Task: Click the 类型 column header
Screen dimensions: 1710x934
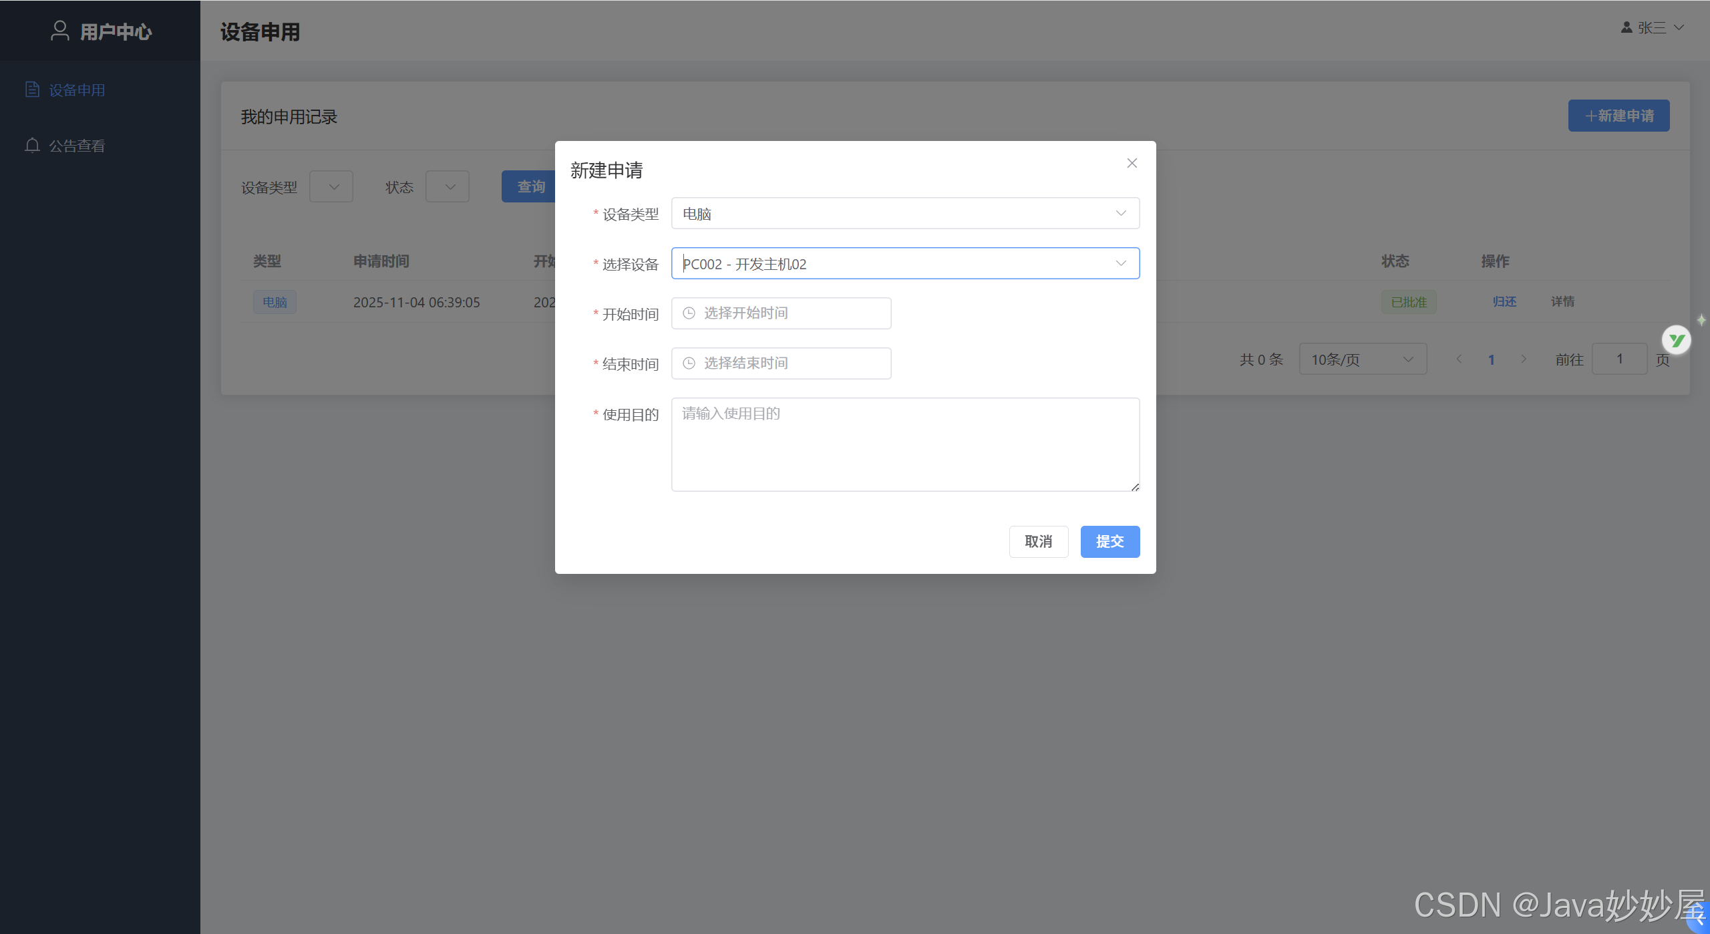Action: [267, 261]
